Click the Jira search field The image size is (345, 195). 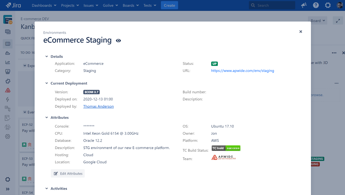click(272, 5)
